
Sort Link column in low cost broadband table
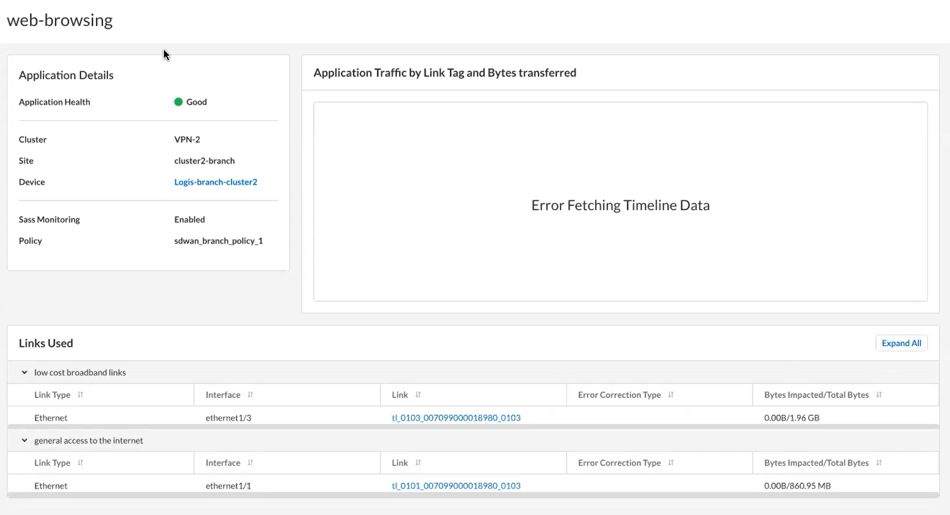pyautogui.click(x=418, y=395)
